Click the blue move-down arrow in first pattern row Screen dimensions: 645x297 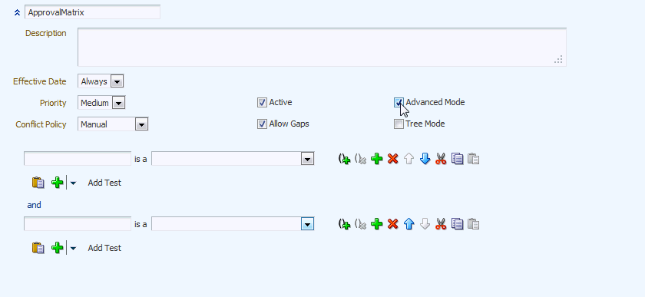point(425,159)
